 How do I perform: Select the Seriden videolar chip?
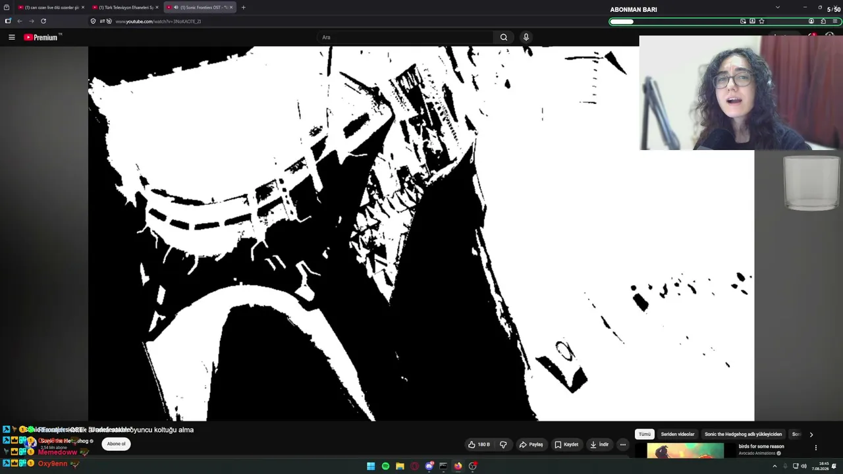point(678,434)
